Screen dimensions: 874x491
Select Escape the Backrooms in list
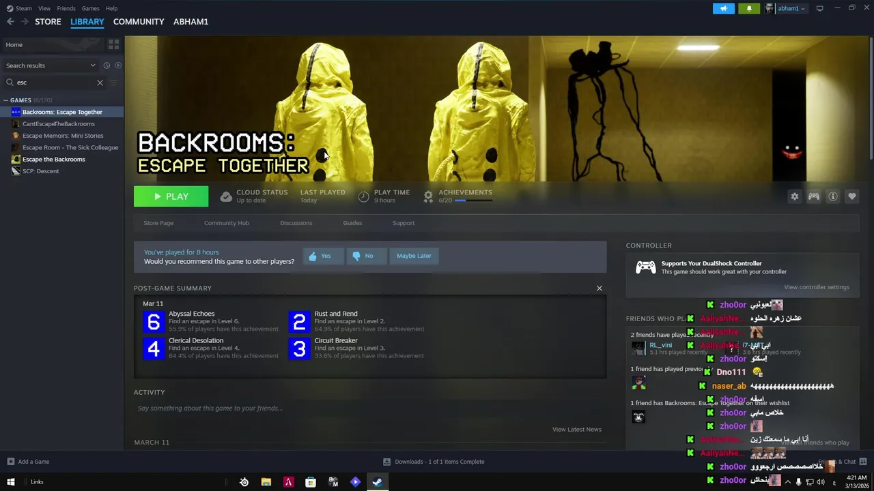click(54, 159)
